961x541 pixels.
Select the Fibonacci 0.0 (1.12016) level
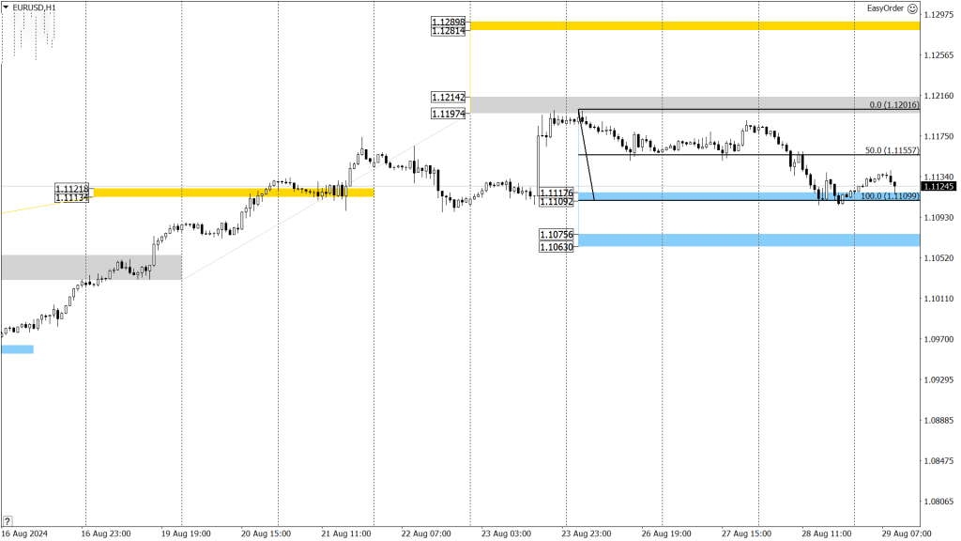tap(894, 105)
